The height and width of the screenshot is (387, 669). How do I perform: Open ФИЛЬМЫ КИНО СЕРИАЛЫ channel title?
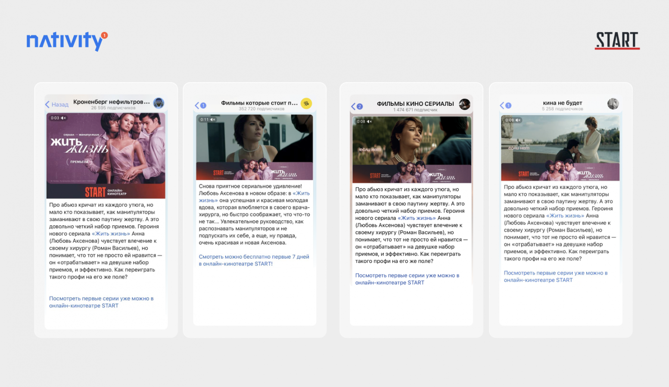pos(415,104)
